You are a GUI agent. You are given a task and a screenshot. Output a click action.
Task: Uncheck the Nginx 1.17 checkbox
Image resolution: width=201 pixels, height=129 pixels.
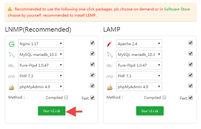pyautogui.click(x=92, y=43)
